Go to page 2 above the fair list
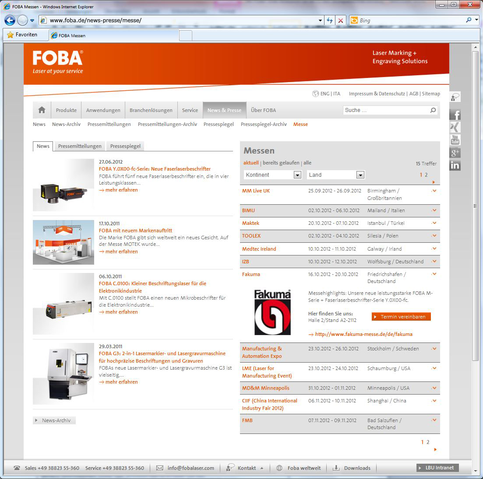 pos(427,175)
